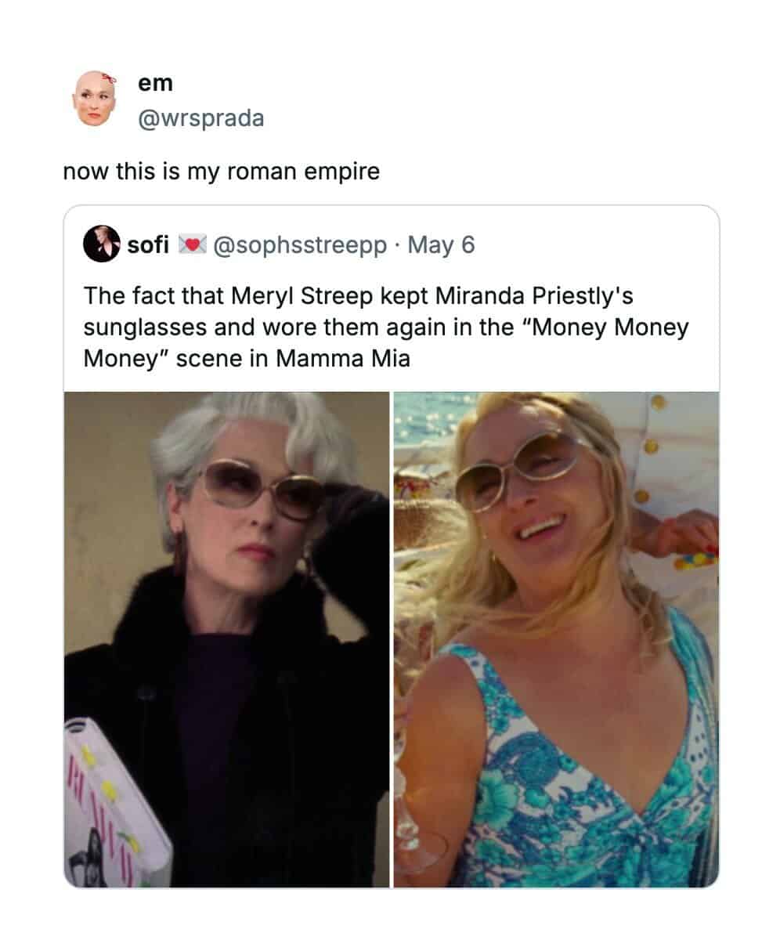The height and width of the screenshot is (951, 780).
Task: Click the love letter emoji beside sofi
Action: tap(190, 245)
